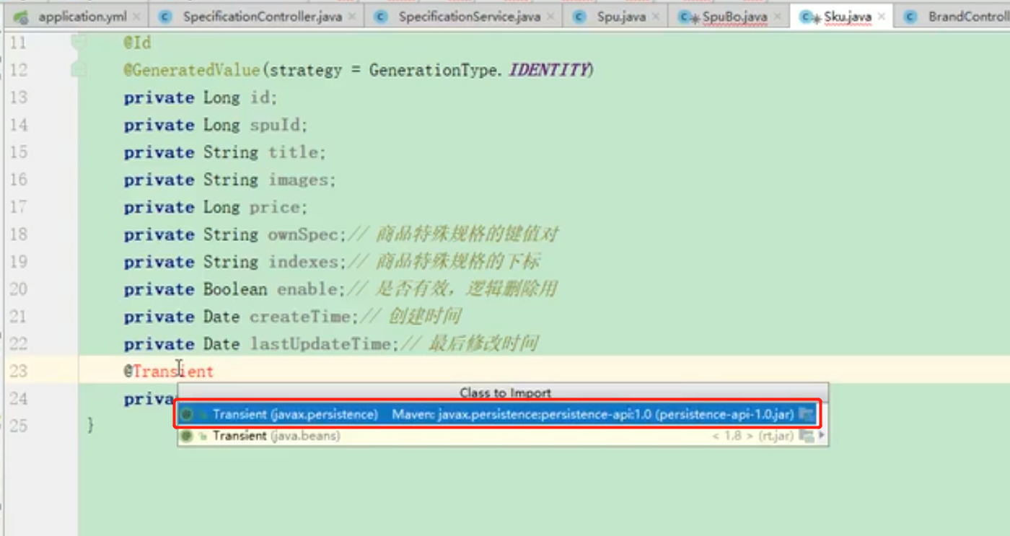Click line number 18 in the gutter
Viewport: 1010px width, 536px height.
18,234
